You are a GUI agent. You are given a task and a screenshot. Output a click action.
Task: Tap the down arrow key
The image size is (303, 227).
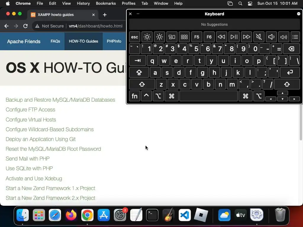click(x=283, y=99)
